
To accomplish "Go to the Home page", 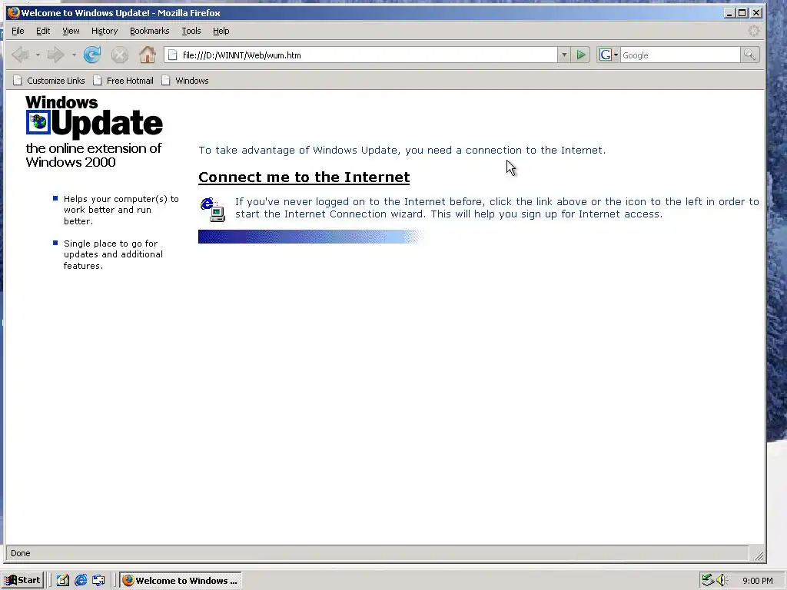I will point(147,55).
